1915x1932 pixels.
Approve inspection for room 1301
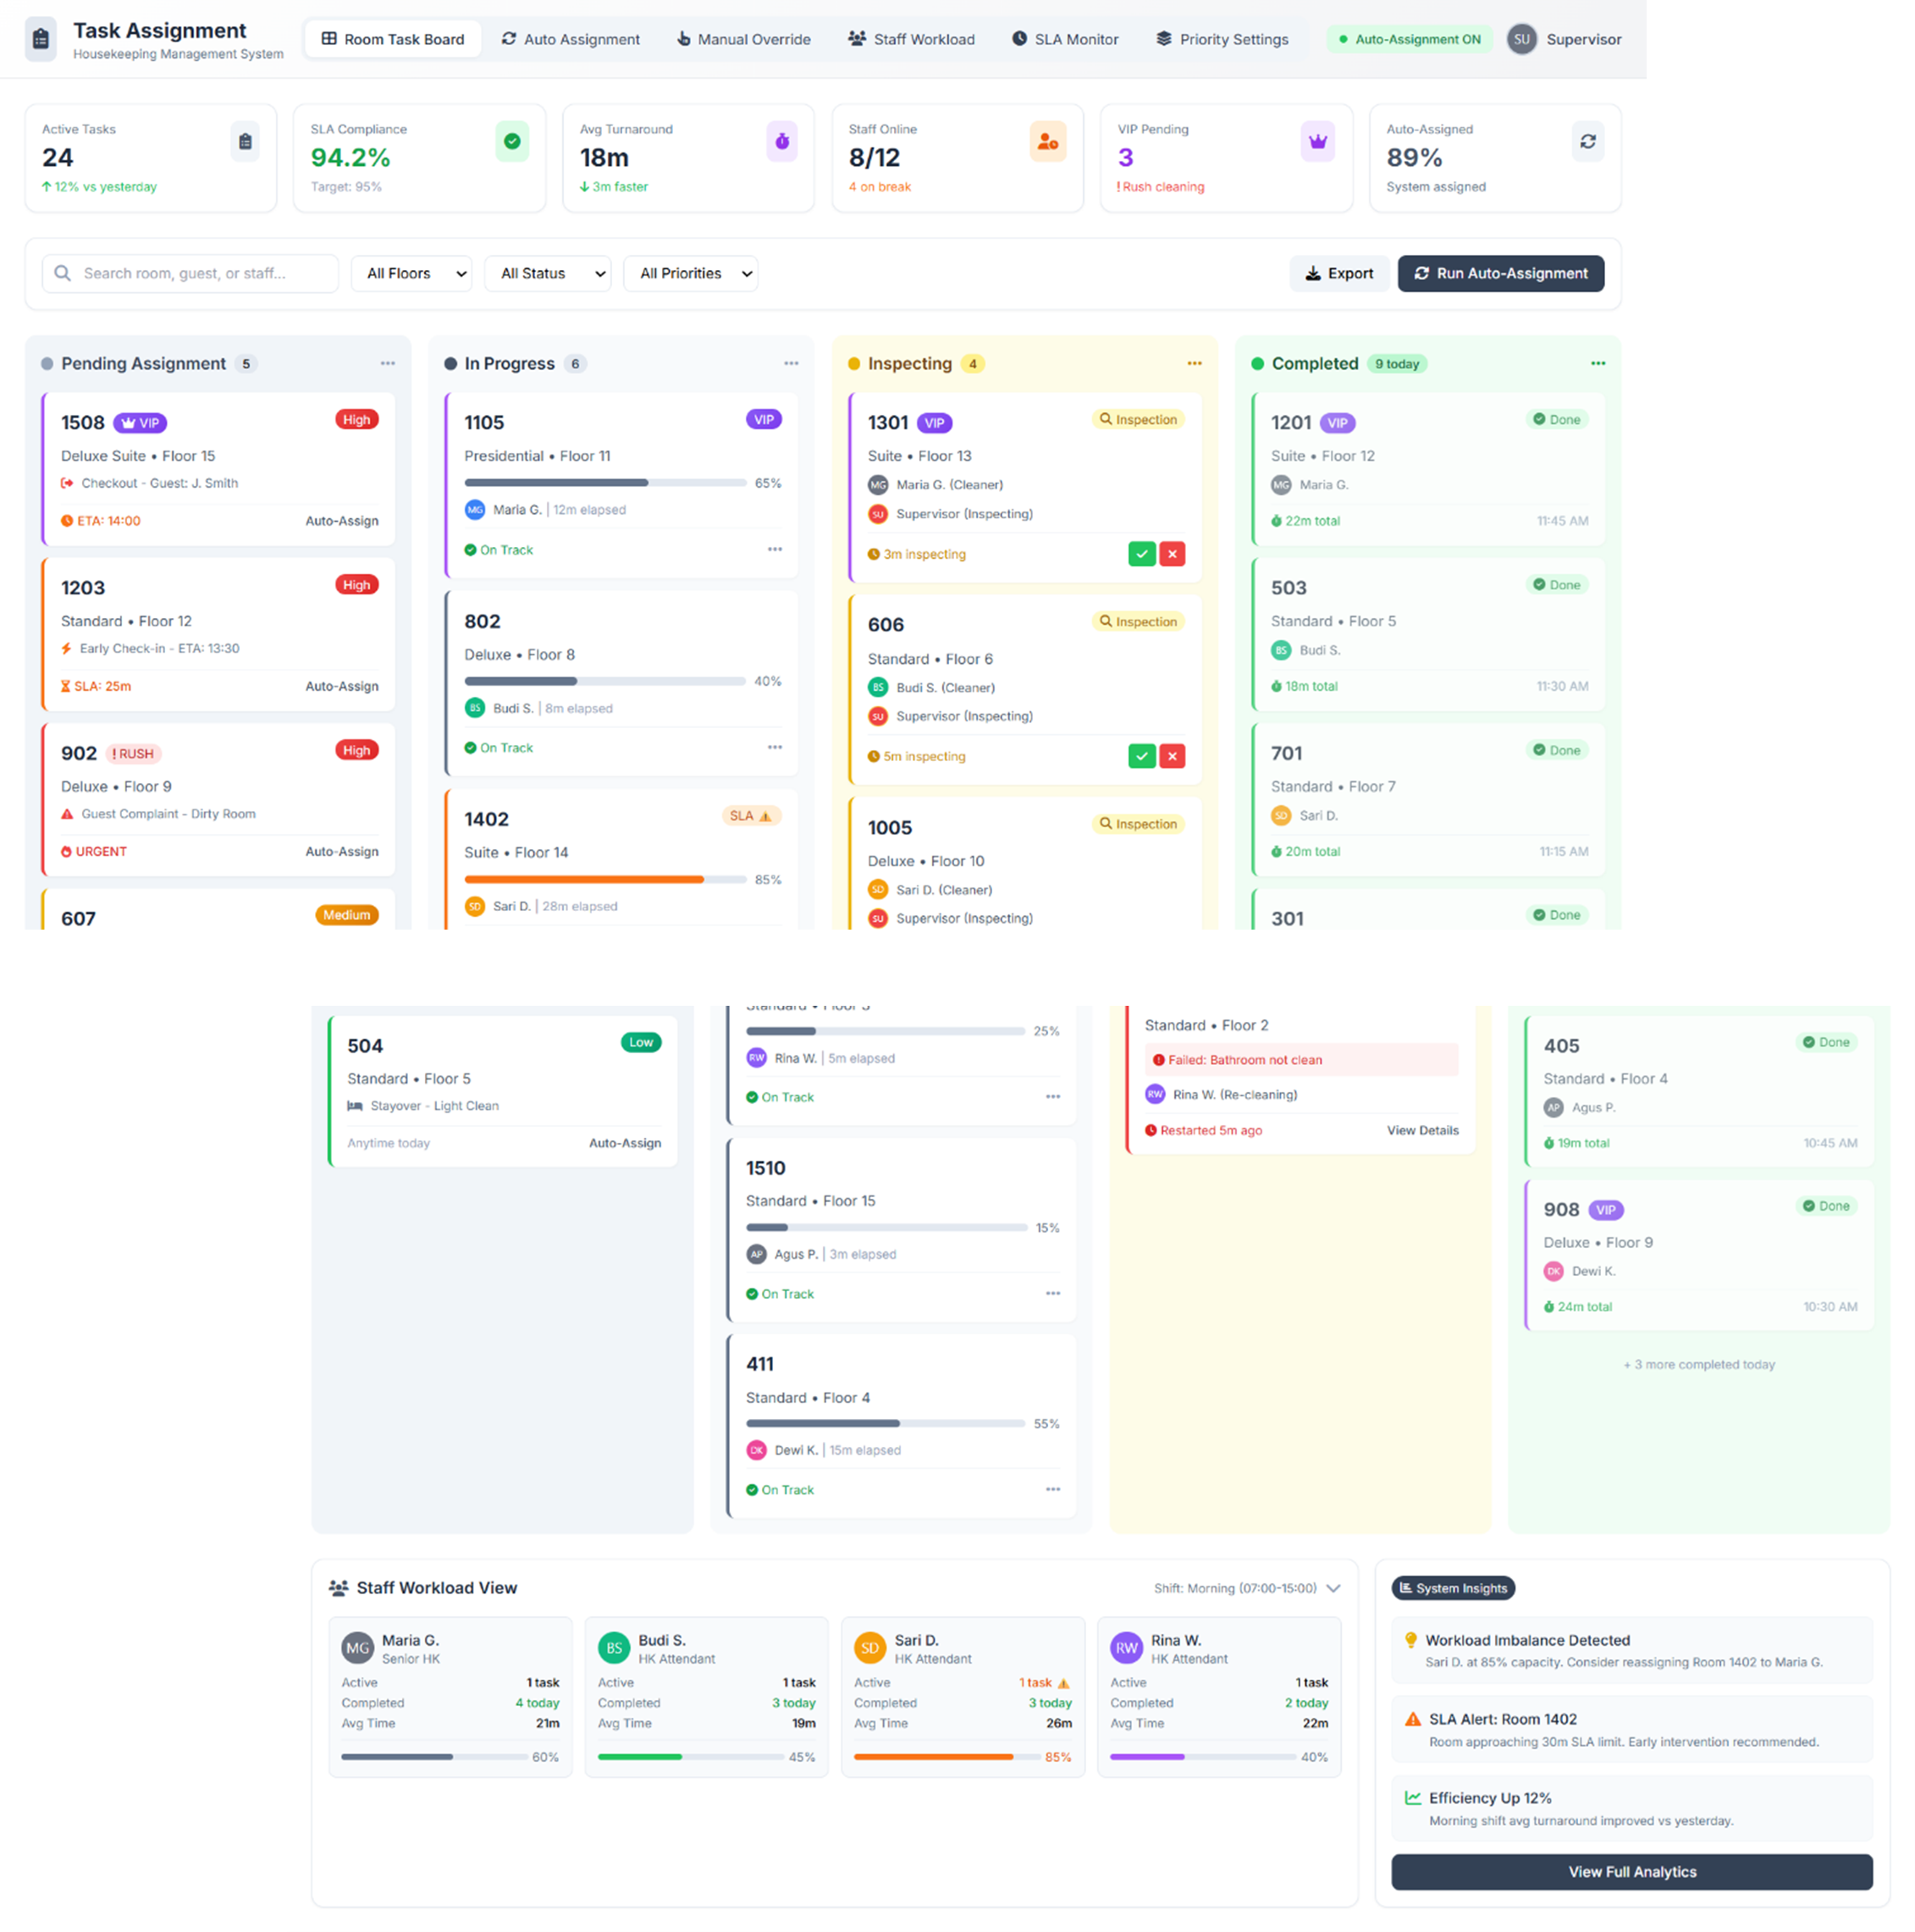[x=1141, y=554]
